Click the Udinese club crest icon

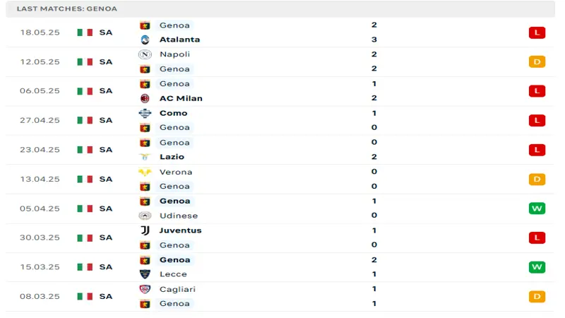tap(145, 216)
